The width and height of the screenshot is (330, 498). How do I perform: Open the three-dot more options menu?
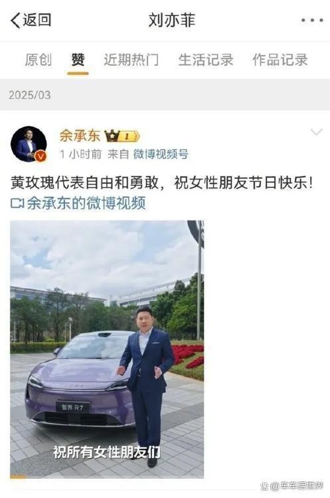click(x=312, y=21)
